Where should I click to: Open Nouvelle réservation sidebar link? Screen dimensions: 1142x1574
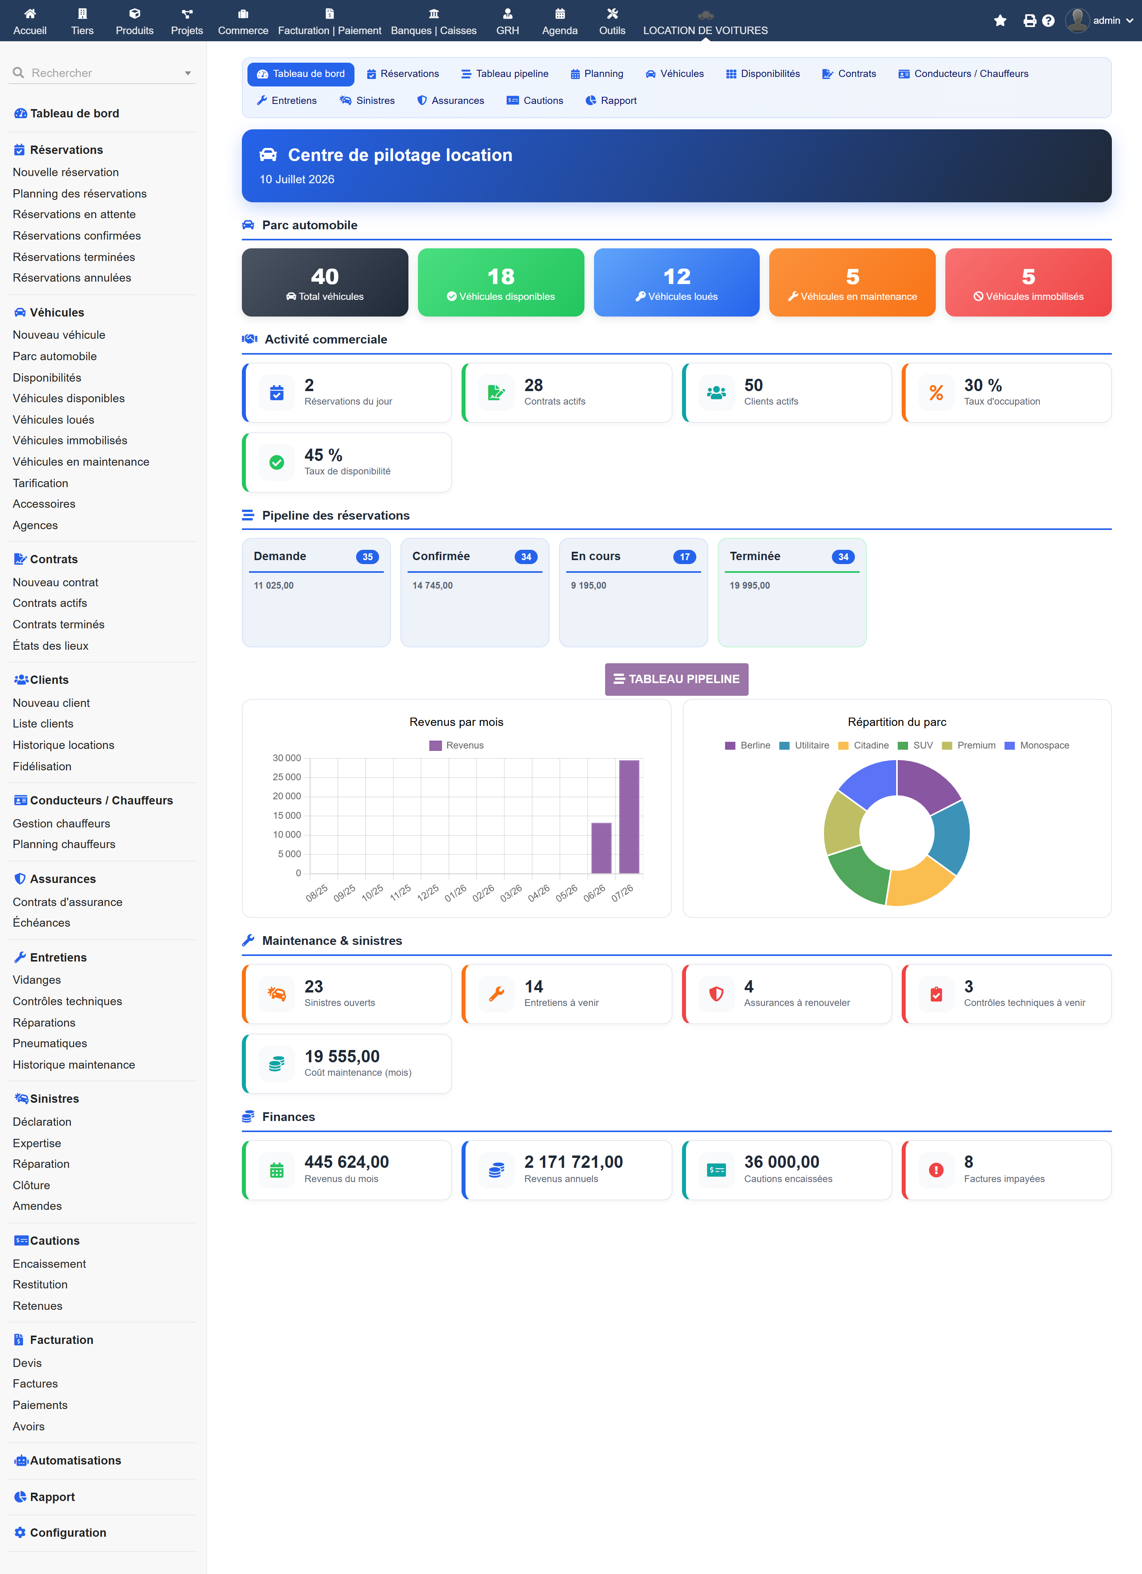(x=66, y=172)
